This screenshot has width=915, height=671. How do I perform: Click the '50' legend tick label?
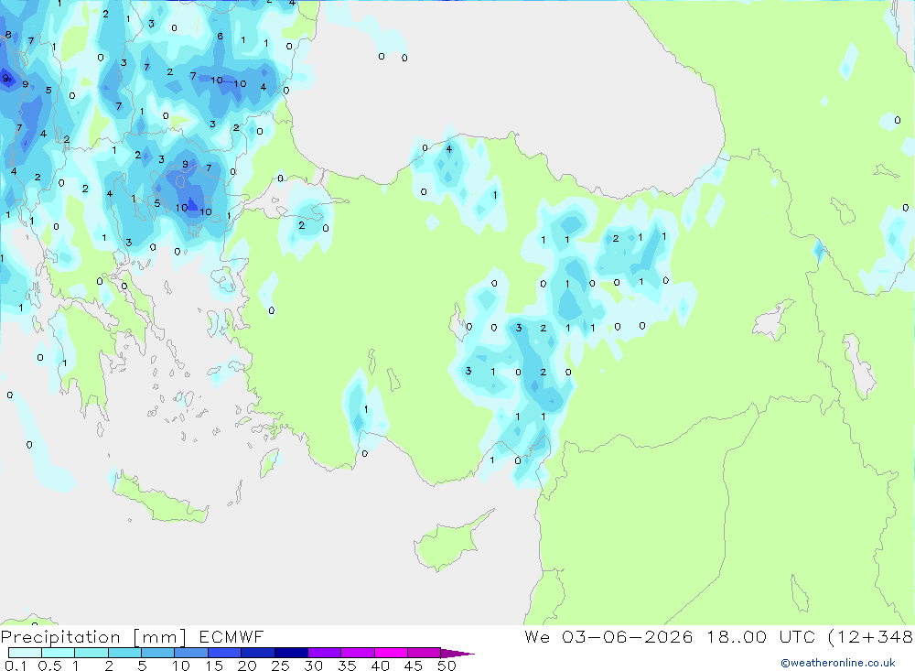447,666
